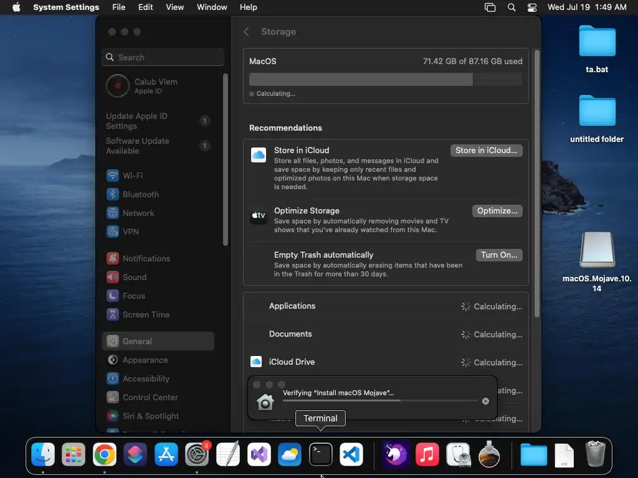Launch Visual Studio from the Dock
The width and height of the screenshot is (638, 478).
click(259, 454)
